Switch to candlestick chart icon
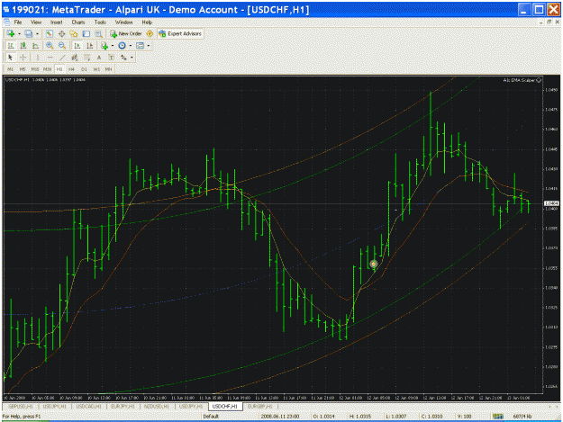Viewport: 563px width, 422px height. tap(23, 46)
